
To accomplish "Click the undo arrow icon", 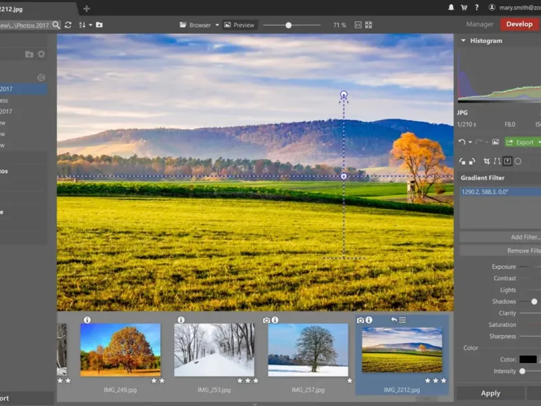I will coord(462,142).
